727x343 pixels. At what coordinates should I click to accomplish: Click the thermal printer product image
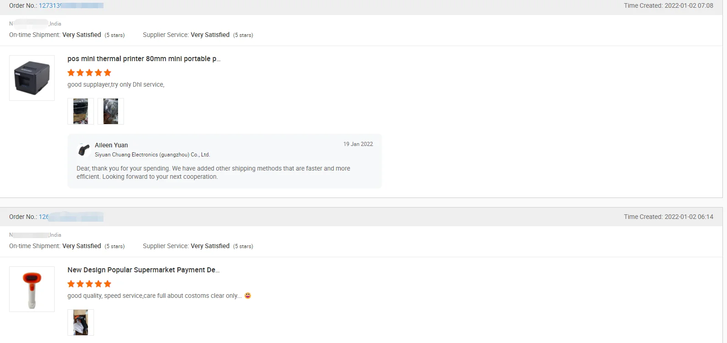[32, 78]
